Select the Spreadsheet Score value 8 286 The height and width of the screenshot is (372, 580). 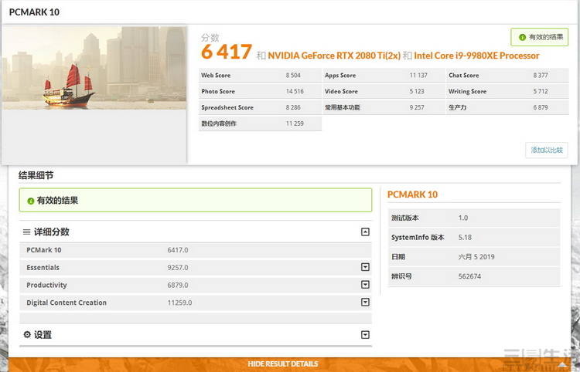tap(293, 107)
